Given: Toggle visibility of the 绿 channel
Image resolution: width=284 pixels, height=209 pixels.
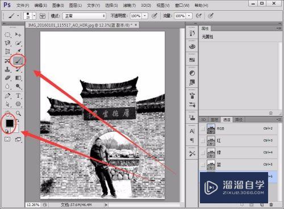Looking at the screenshot, I should 203,153.
